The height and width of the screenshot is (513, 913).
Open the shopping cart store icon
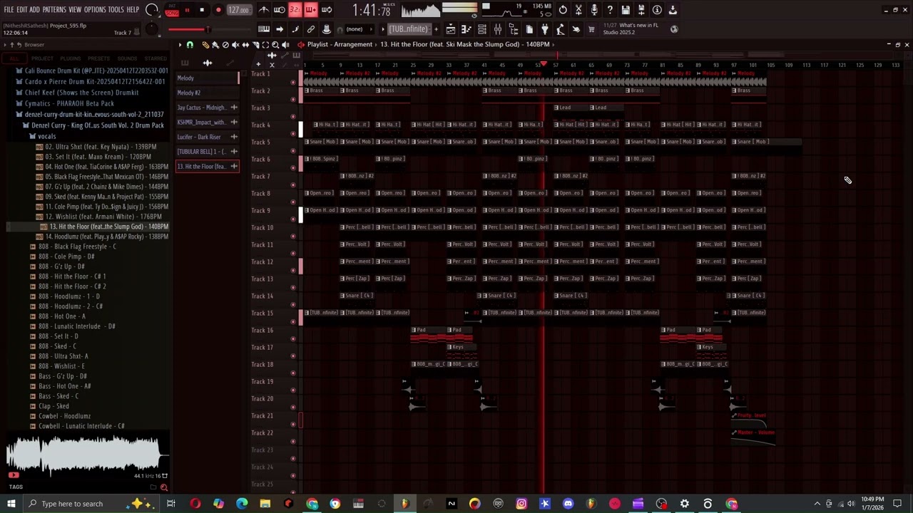click(591, 29)
